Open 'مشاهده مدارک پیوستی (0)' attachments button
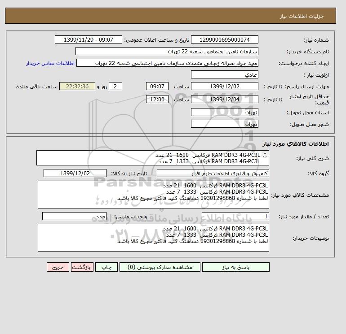This screenshot has width=346, height=334. click(x=160, y=267)
